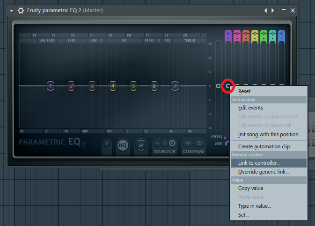The width and height of the screenshot is (315, 226).
Task: Toggle the HQ high quality button
Action: [x=123, y=145]
